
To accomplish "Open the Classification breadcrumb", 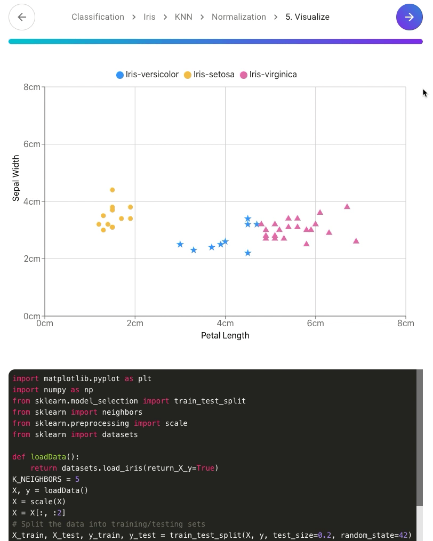I will tap(98, 17).
